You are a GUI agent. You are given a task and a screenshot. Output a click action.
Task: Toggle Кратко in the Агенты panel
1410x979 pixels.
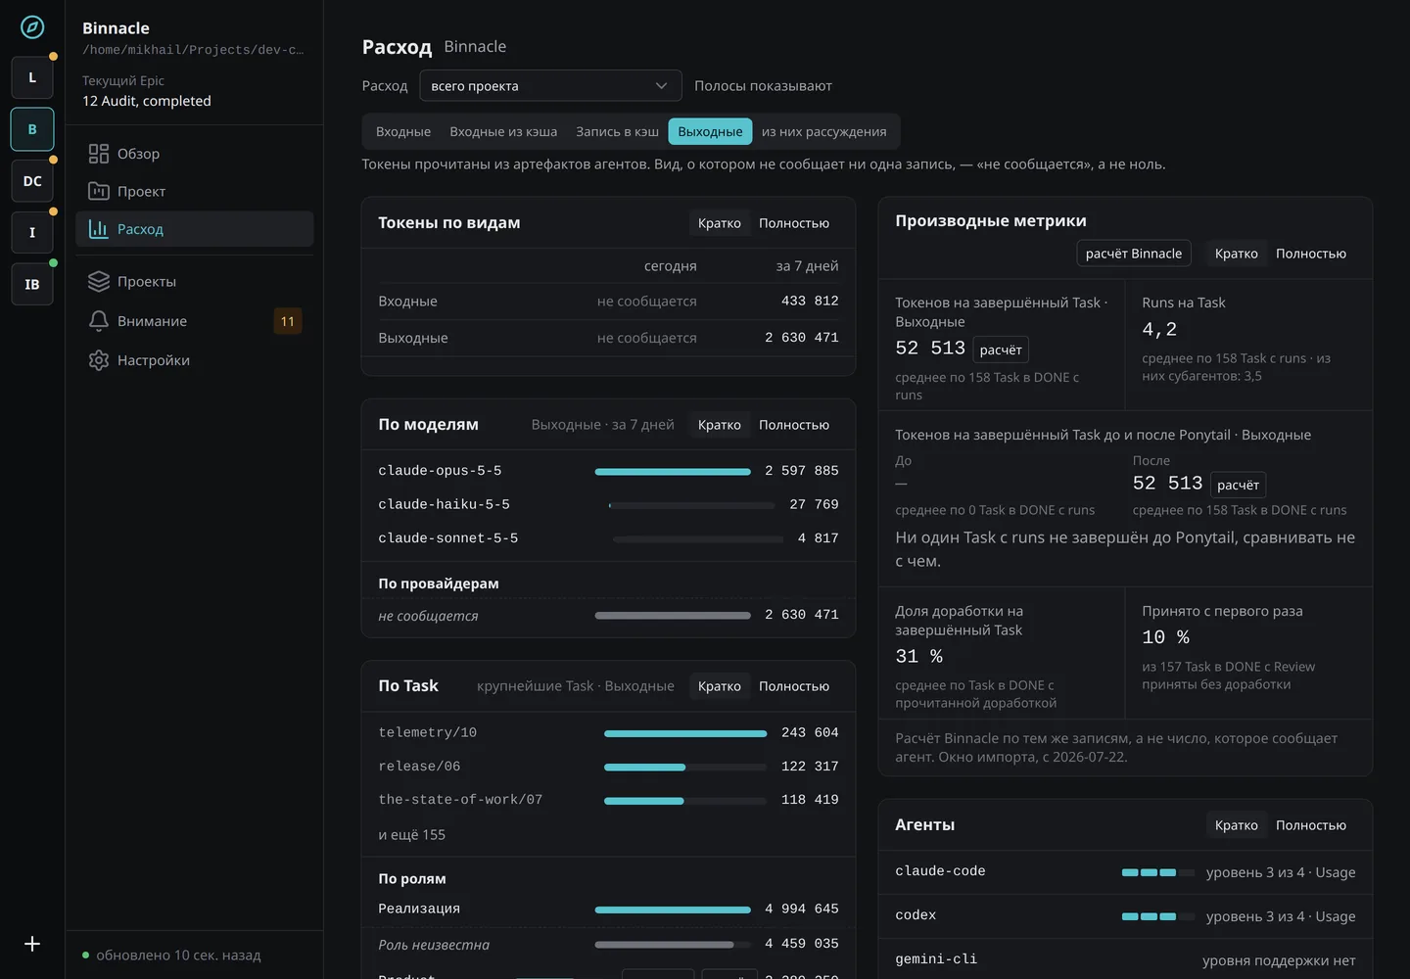tap(1236, 825)
